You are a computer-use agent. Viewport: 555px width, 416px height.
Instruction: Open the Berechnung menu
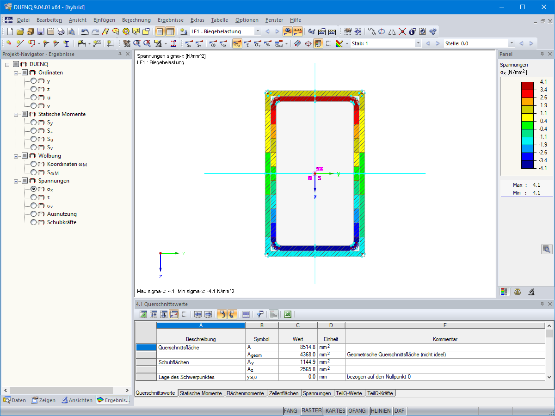click(136, 20)
